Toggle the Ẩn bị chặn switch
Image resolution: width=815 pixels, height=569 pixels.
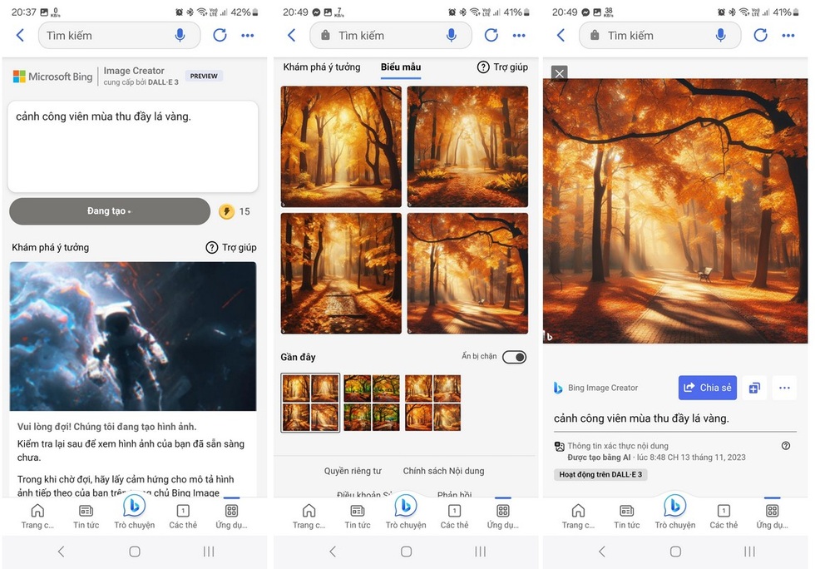pos(514,357)
